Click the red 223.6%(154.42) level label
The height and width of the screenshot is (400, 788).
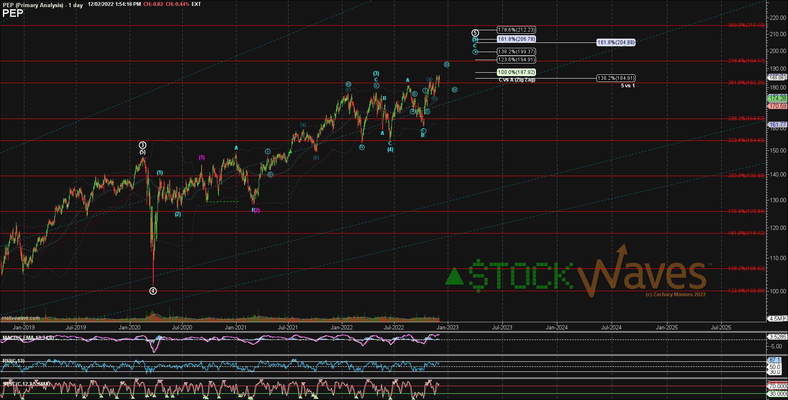[x=746, y=140]
